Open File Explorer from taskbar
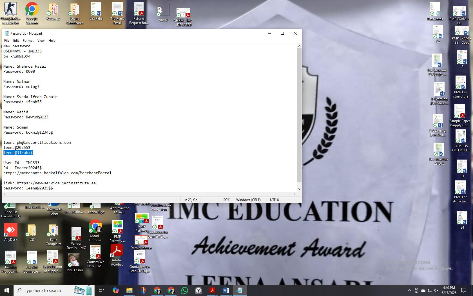The height and width of the screenshot is (296, 473). click(129, 290)
